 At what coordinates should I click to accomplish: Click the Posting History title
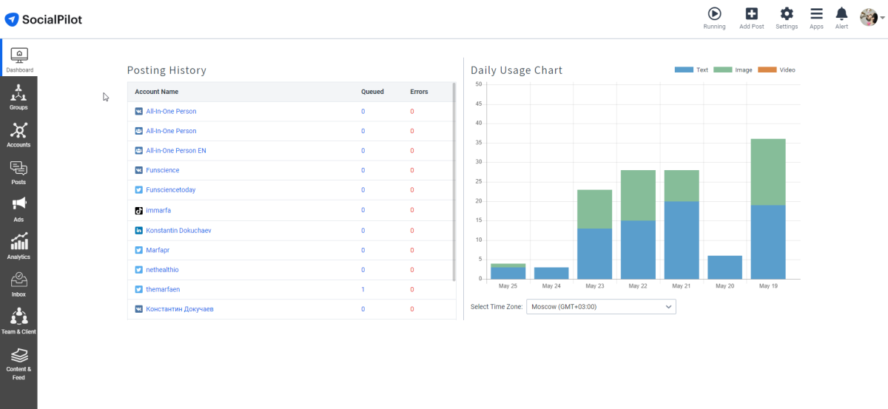166,70
